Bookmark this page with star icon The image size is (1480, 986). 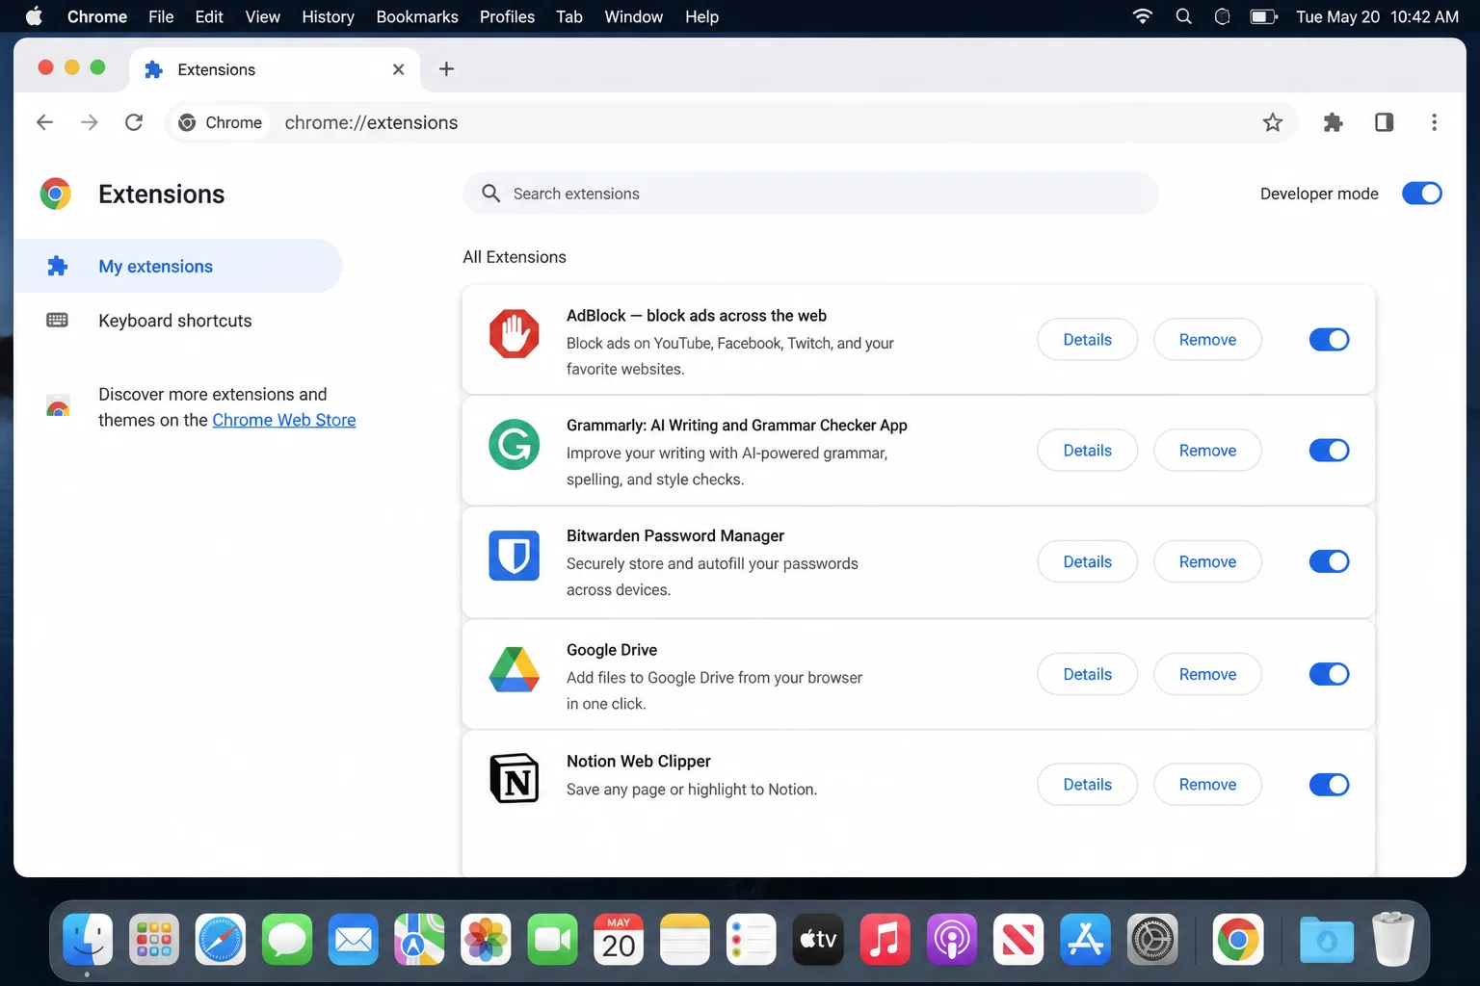pos(1273,122)
